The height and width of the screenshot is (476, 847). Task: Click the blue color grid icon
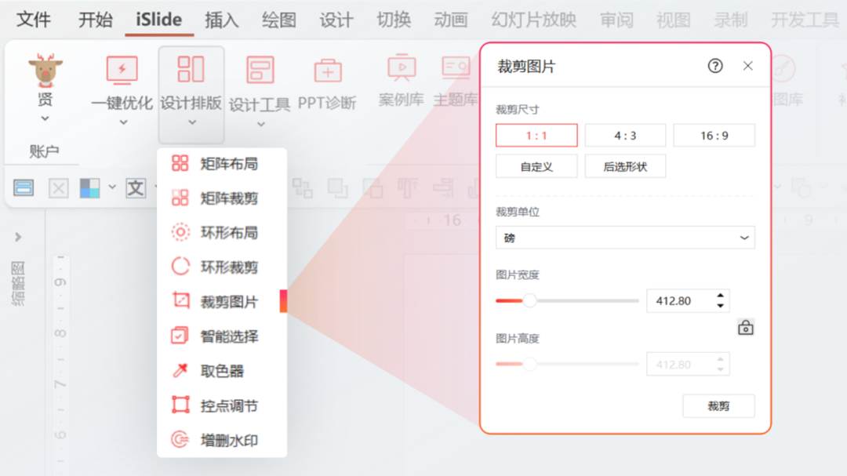(x=89, y=188)
